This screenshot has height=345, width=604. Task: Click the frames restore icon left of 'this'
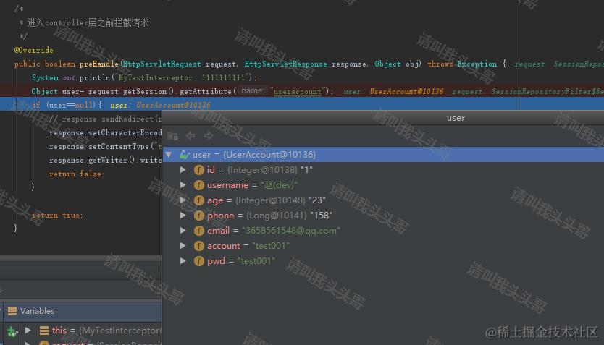point(12,331)
